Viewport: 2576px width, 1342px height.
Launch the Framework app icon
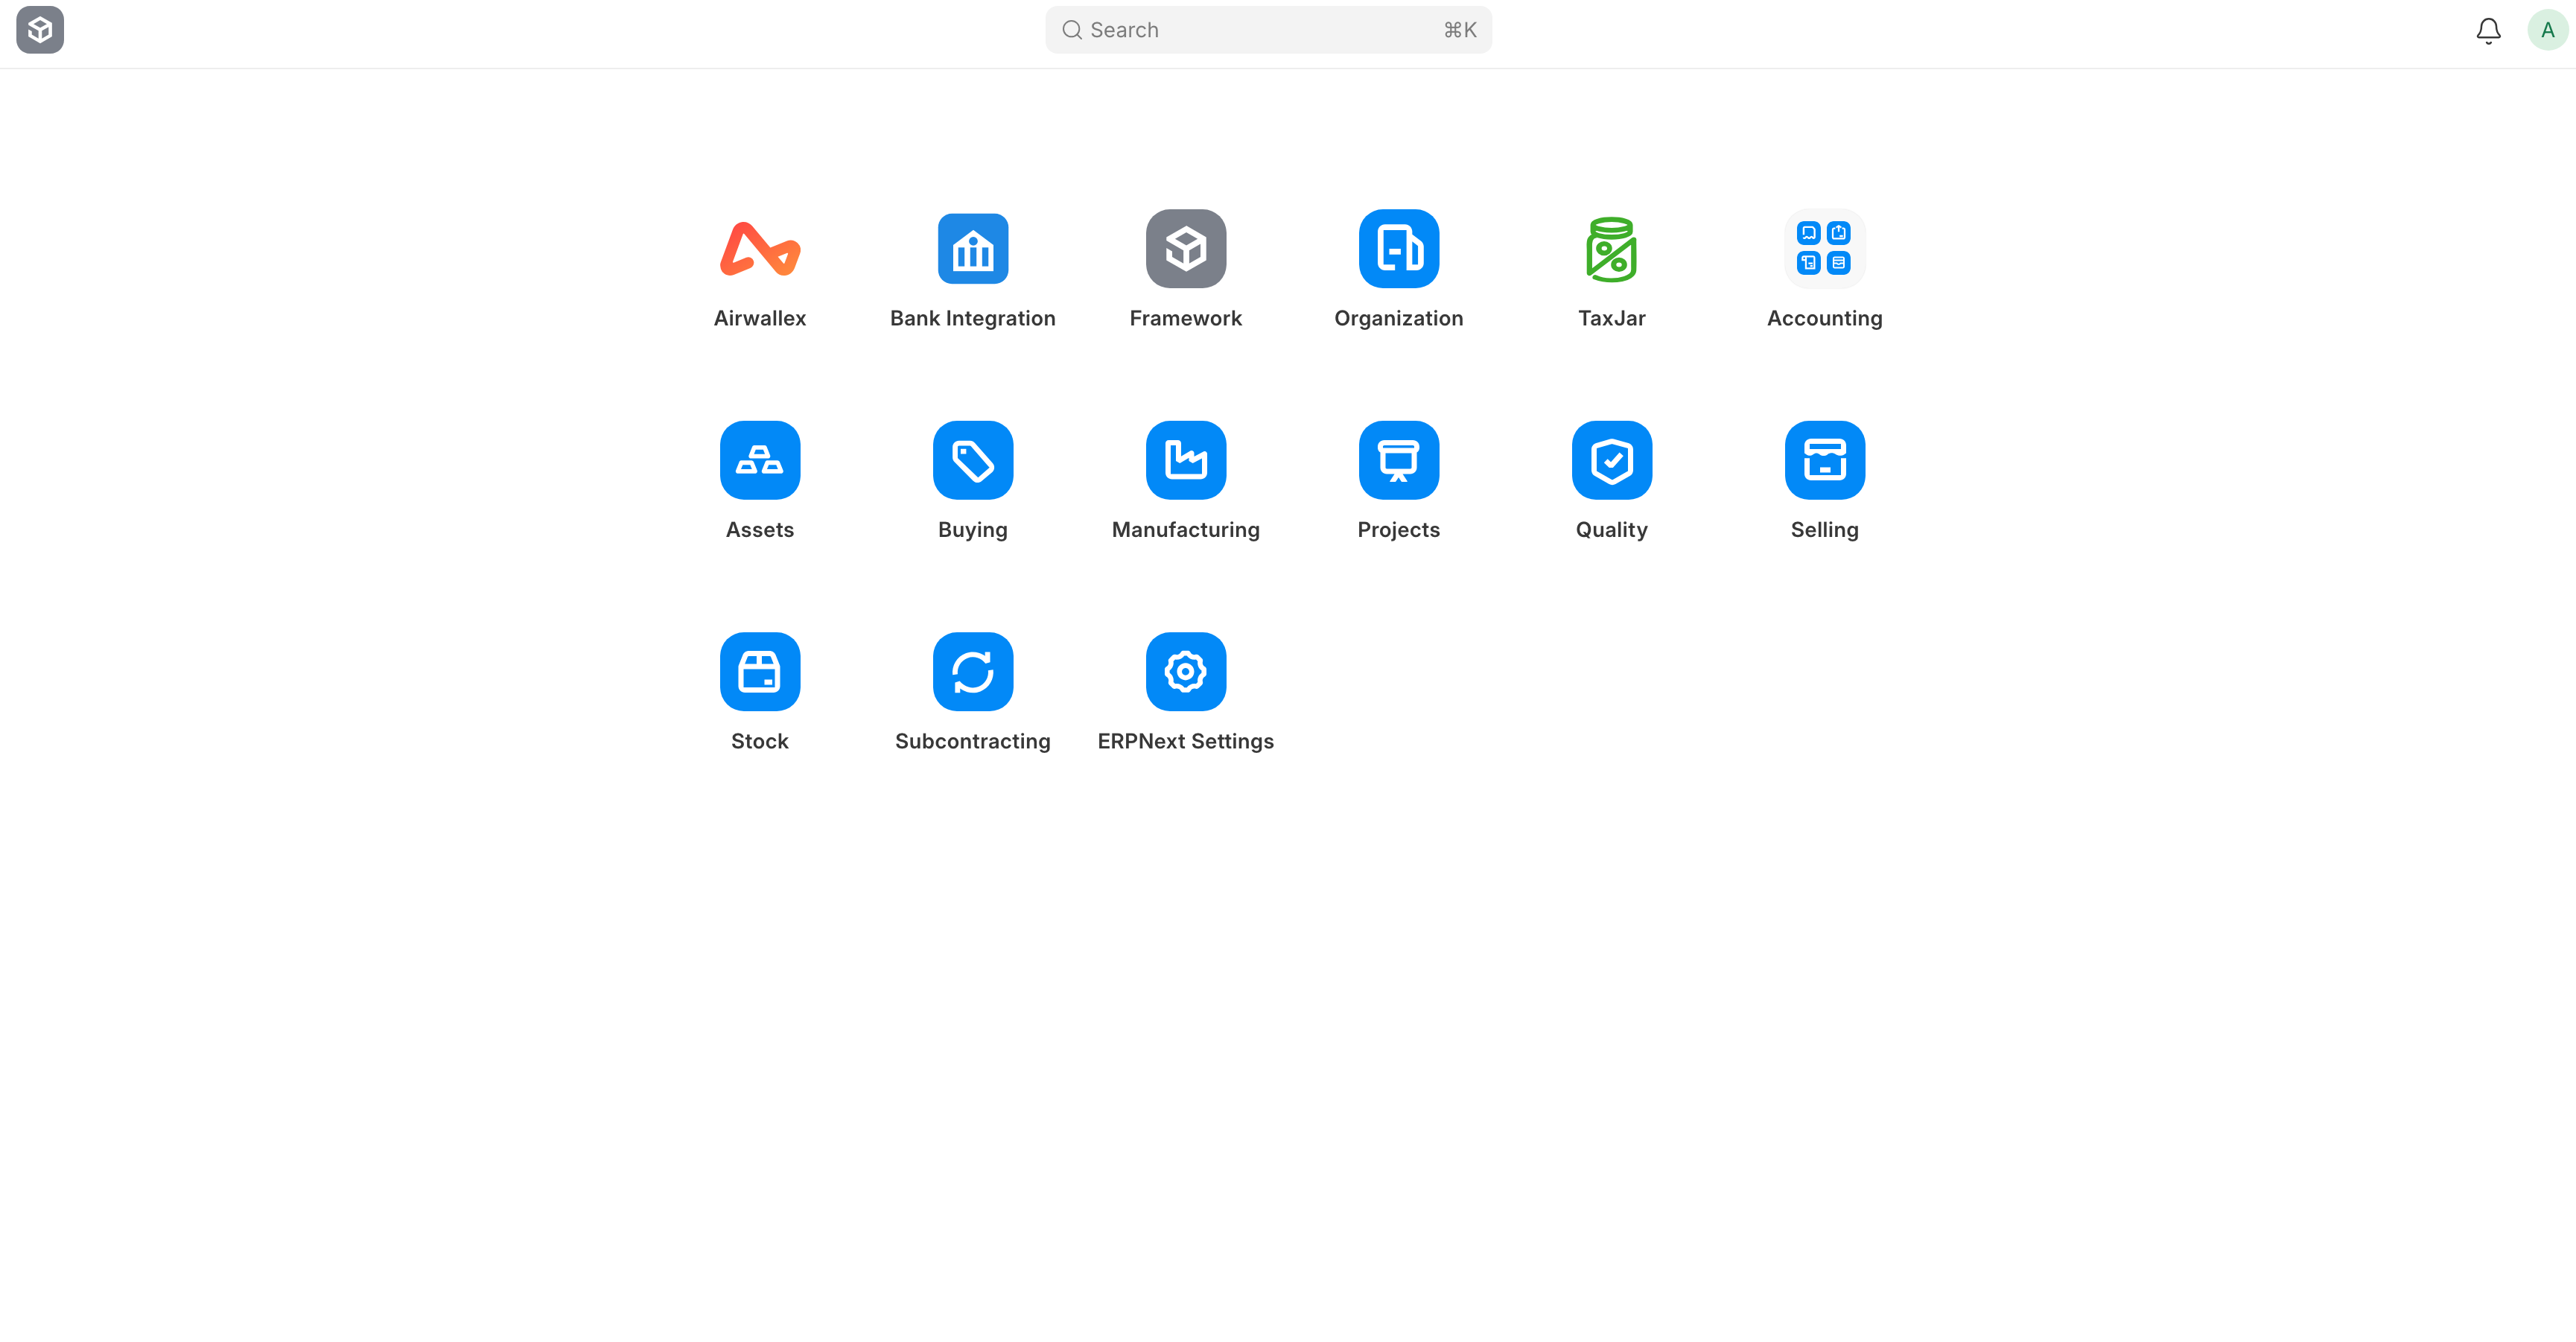click(x=1186, y=249)
